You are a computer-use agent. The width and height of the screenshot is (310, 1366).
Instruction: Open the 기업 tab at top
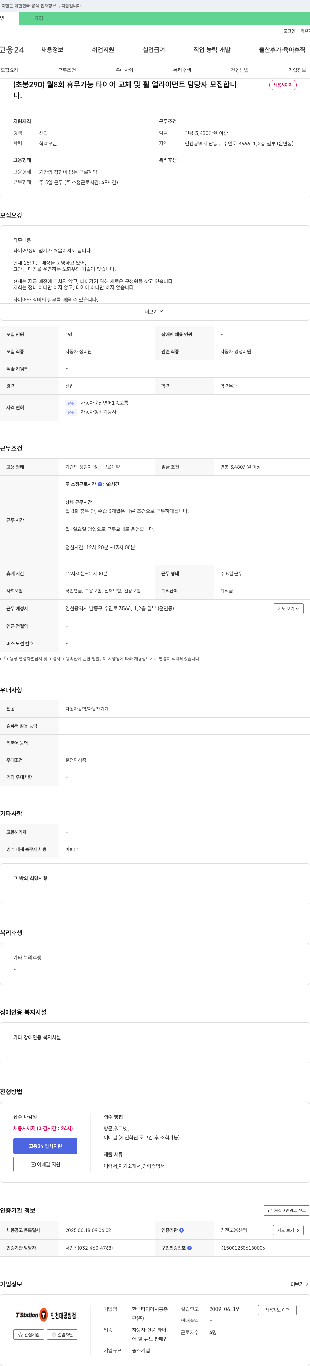[x=39, y=18]
